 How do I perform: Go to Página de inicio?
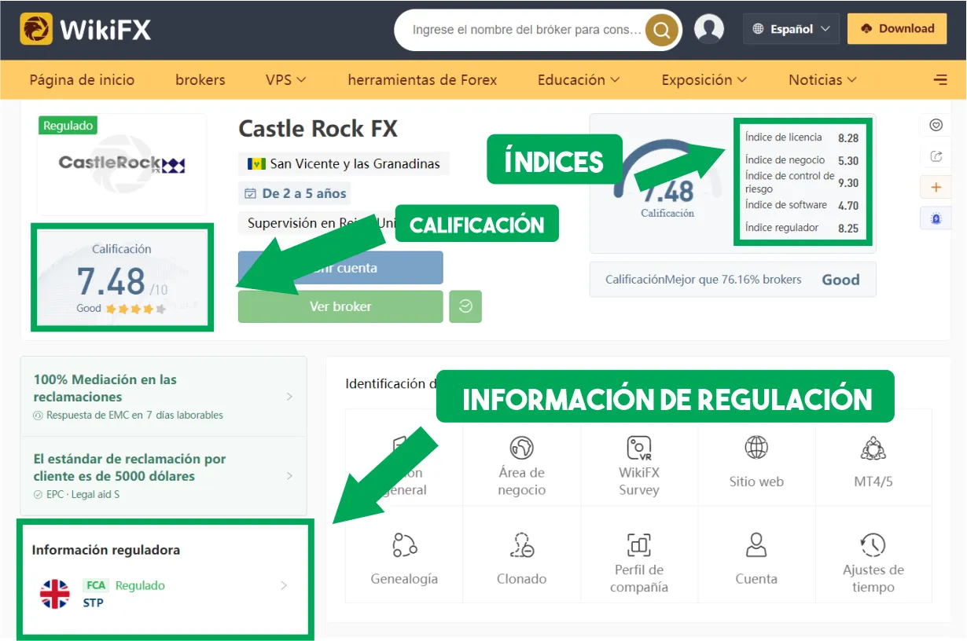pyautogui.click(x=82, y=79)
